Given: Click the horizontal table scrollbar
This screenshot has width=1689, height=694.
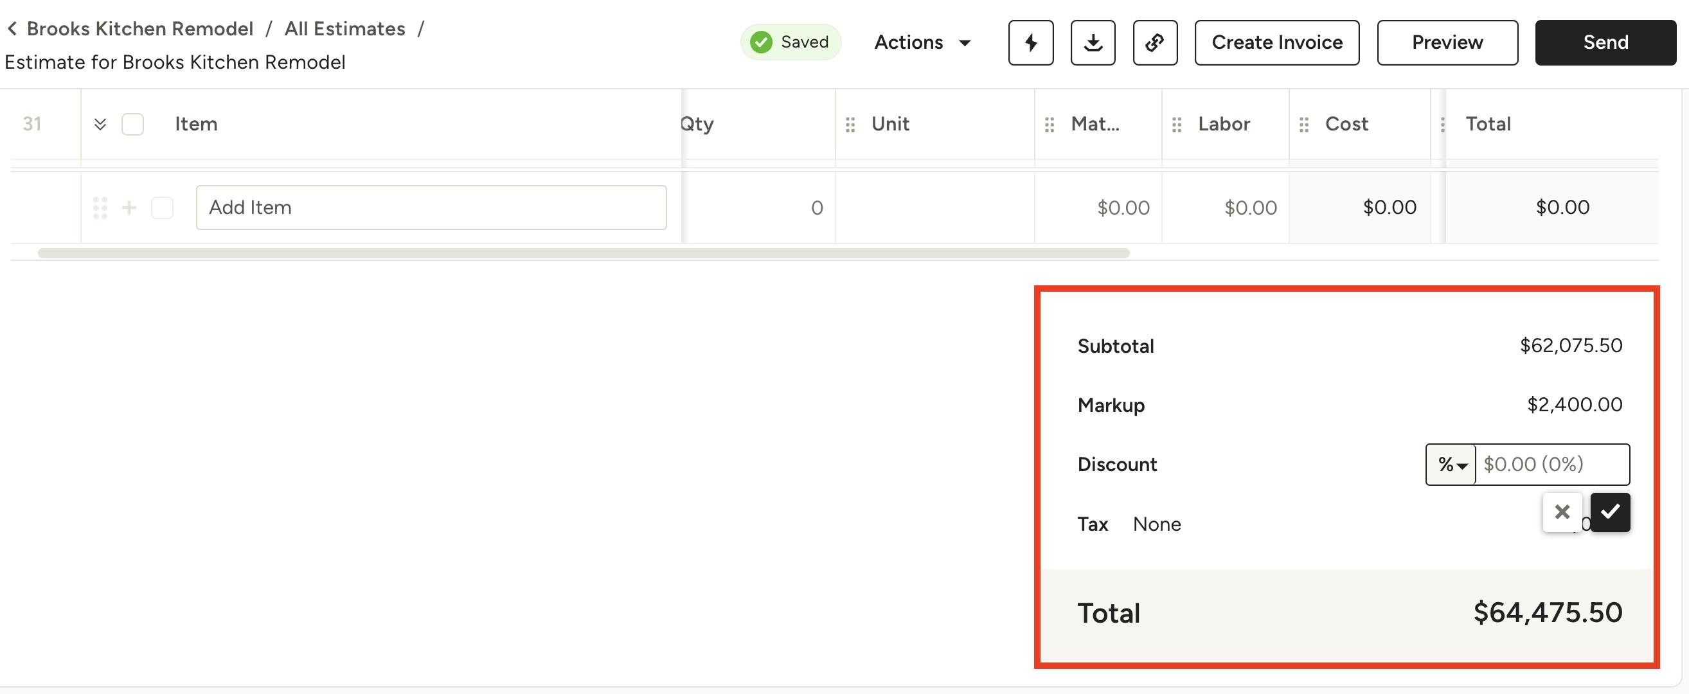Looking at the screenshot, I should click(584, 253).
